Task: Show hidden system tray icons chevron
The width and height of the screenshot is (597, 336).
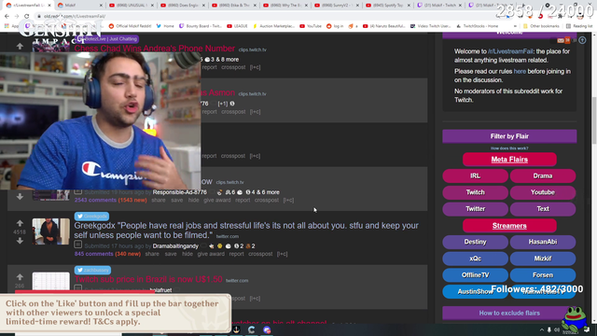Action: point(542,329)
